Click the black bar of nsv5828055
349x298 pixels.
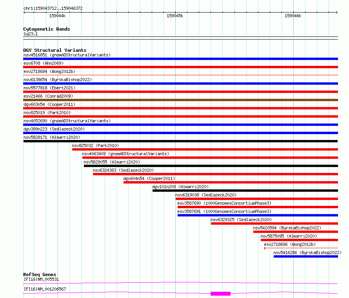tap(211, 166)
